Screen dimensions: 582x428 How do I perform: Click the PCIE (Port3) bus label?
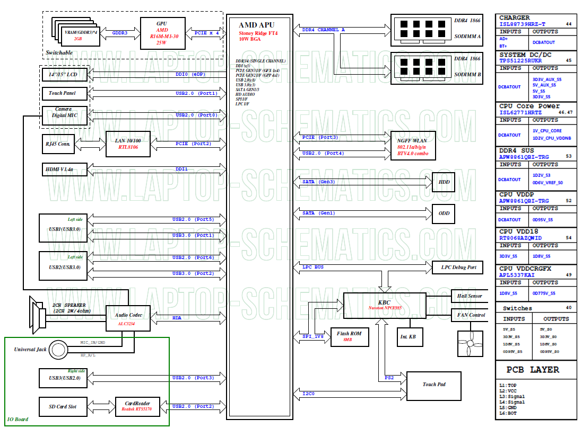320,138
